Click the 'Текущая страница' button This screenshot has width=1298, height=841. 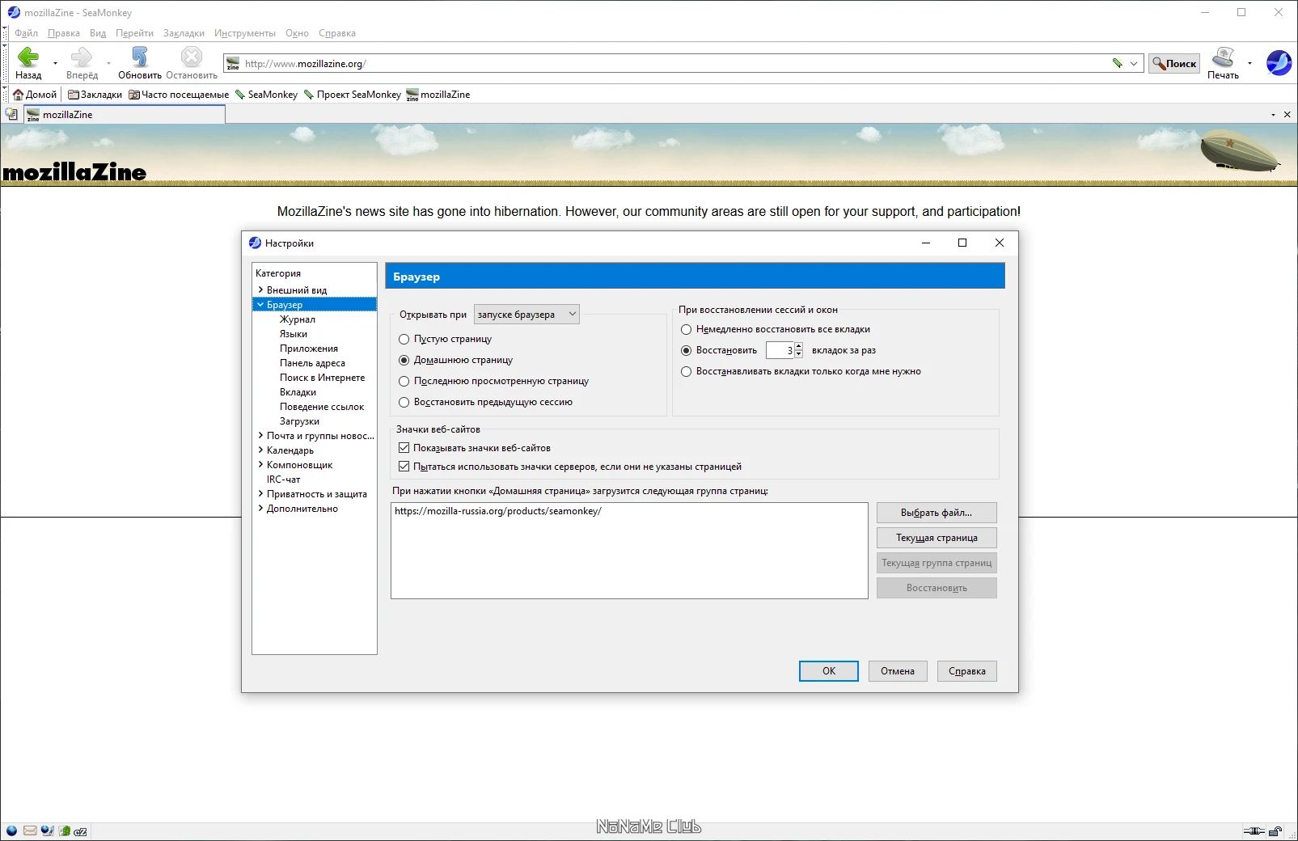[x=937, y=538]
